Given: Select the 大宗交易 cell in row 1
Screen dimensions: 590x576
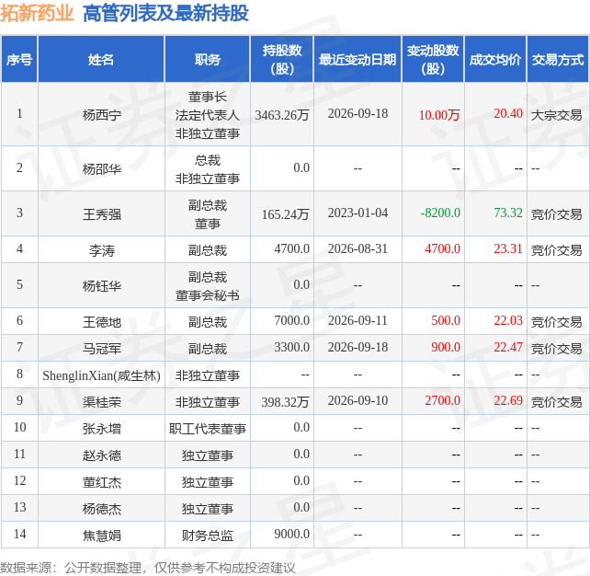Looking at the screenshot, I should tap(557, 115).
